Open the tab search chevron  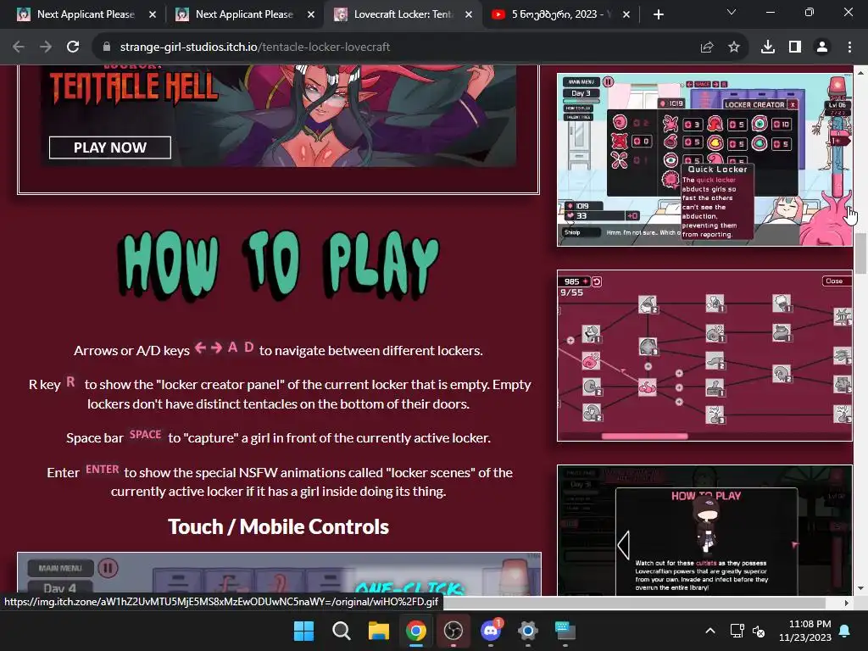[732, 12]
